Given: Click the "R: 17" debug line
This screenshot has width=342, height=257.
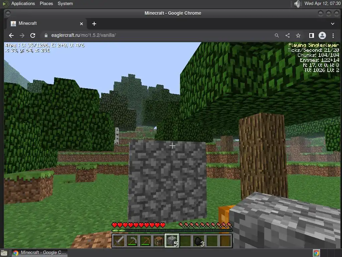Looking at the screenshot, I should (x=321, y=65).
